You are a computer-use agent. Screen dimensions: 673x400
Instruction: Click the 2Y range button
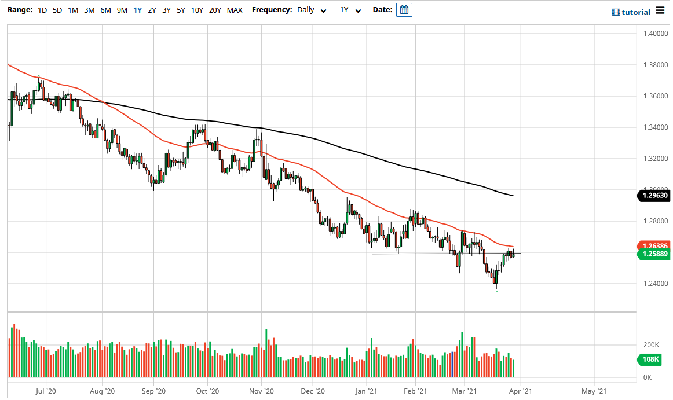[151, 10]
